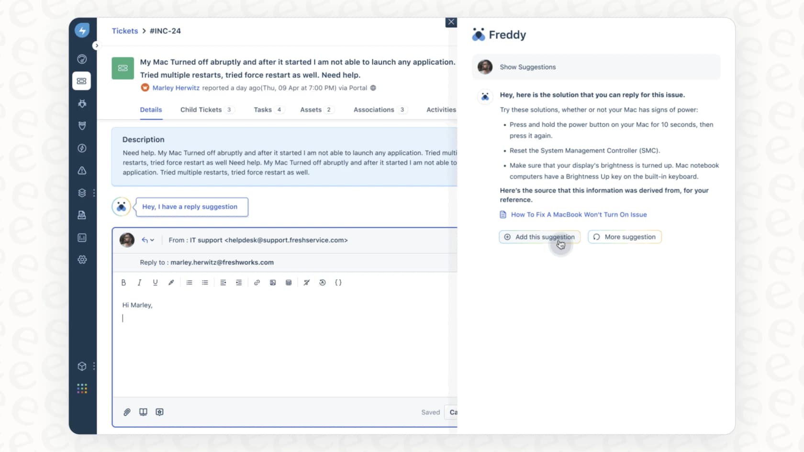Click the More suggestion button
Viewport: 804px width, 452px height.
(x=625, y=237)
